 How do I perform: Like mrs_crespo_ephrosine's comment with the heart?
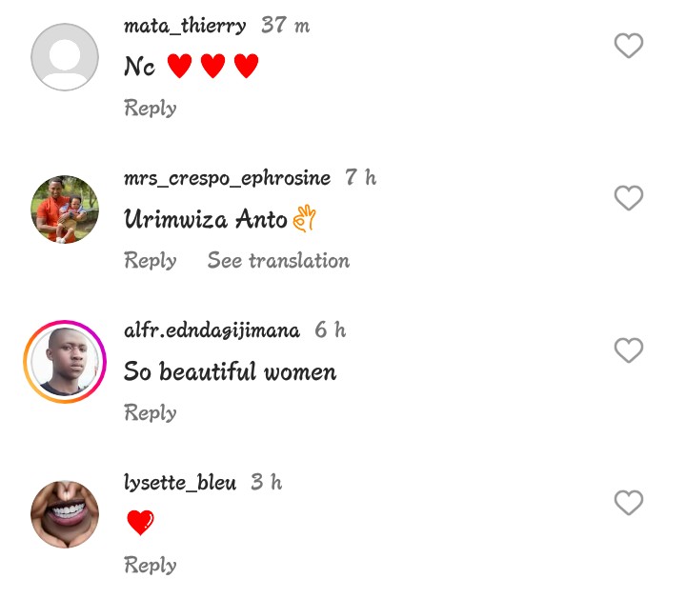coord(628,198)
